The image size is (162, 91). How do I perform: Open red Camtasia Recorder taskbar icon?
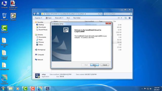coord(33,89)
